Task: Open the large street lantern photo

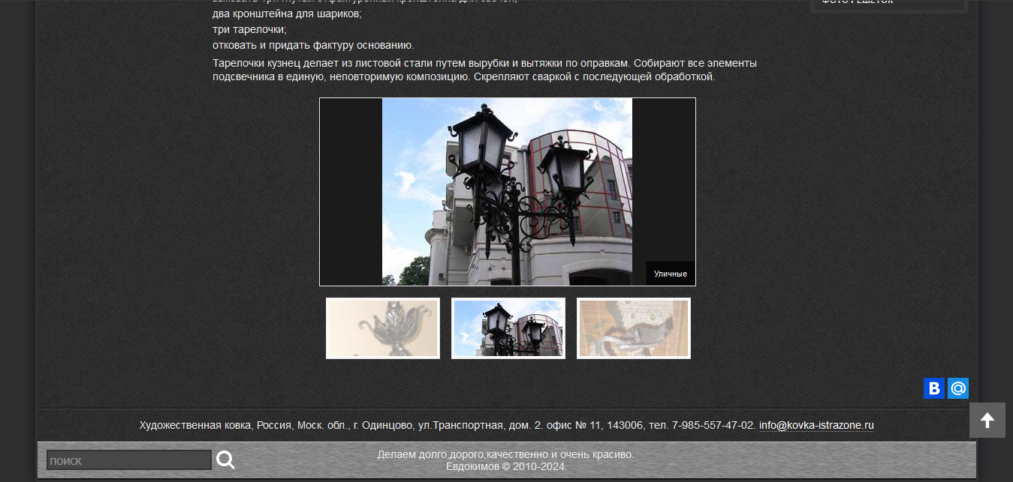Action: pyautogui.click(x=507, y=192)
